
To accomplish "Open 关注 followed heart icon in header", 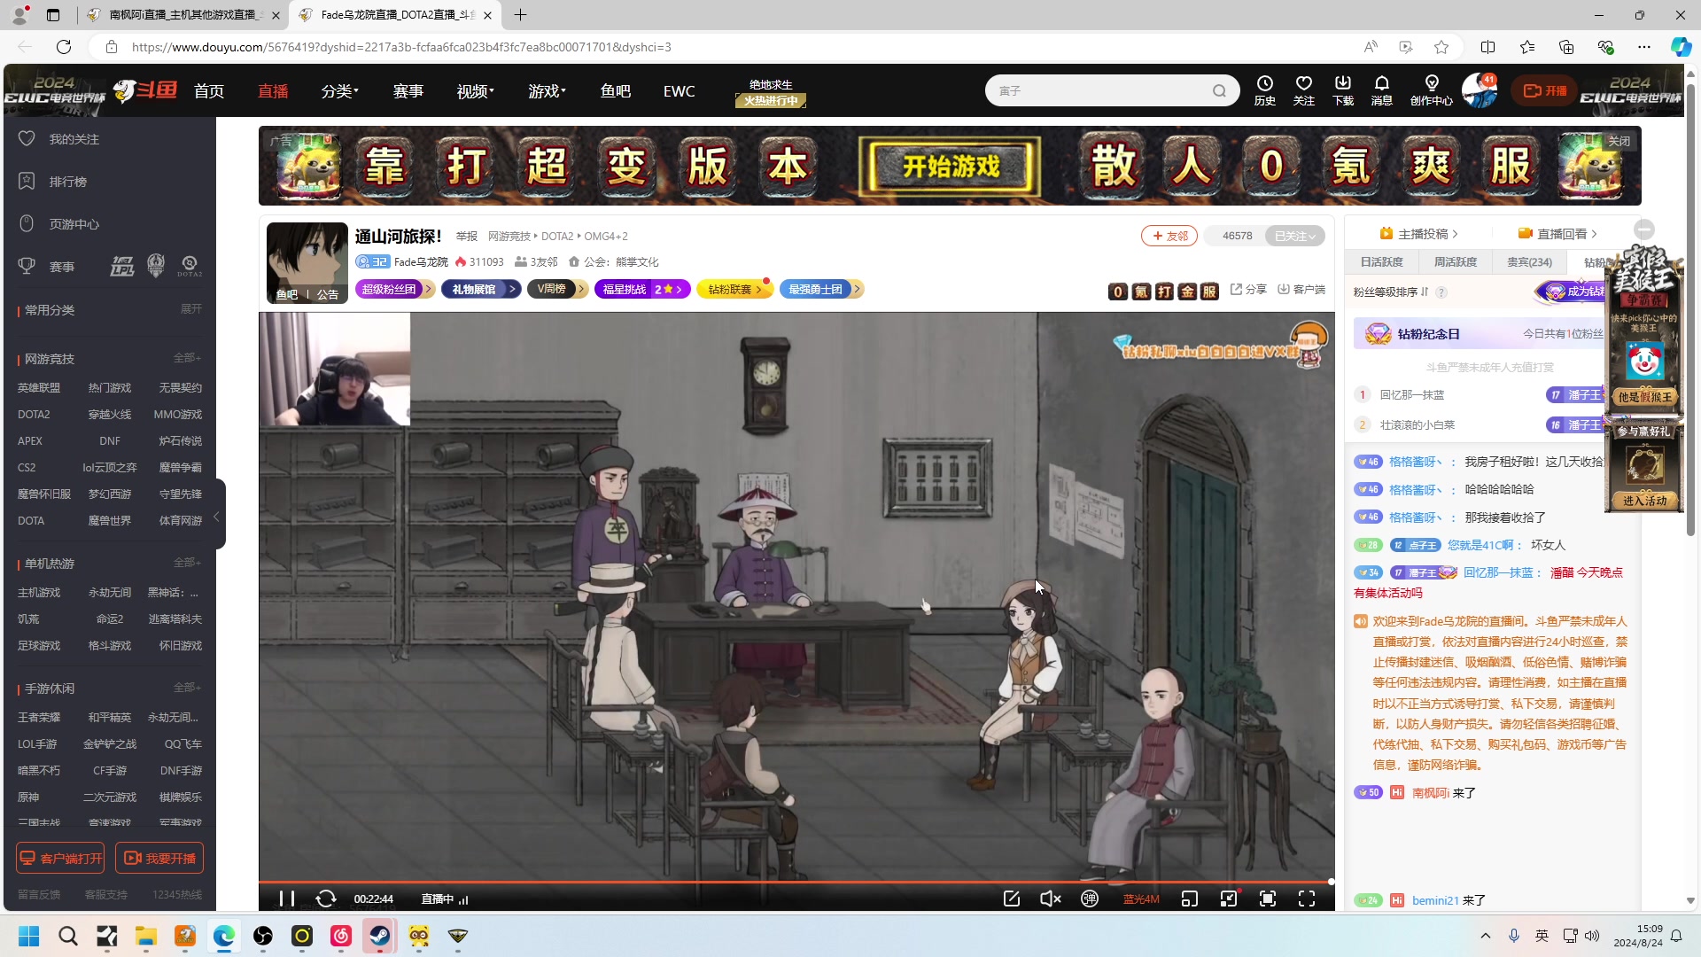I will pos(1304,90).
